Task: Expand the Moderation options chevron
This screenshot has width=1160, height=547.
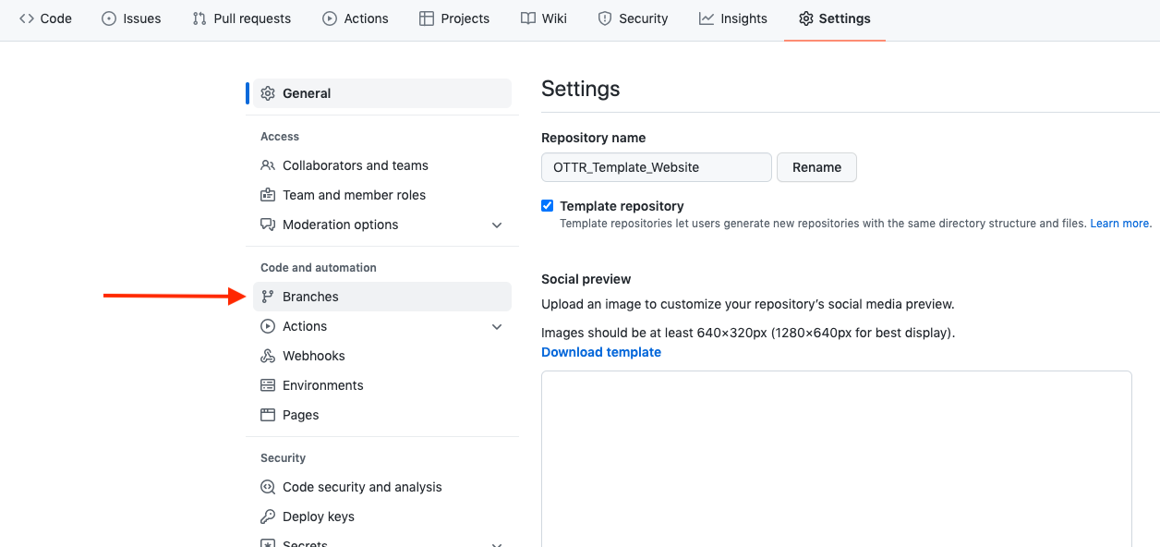Action: pos(497,225)
